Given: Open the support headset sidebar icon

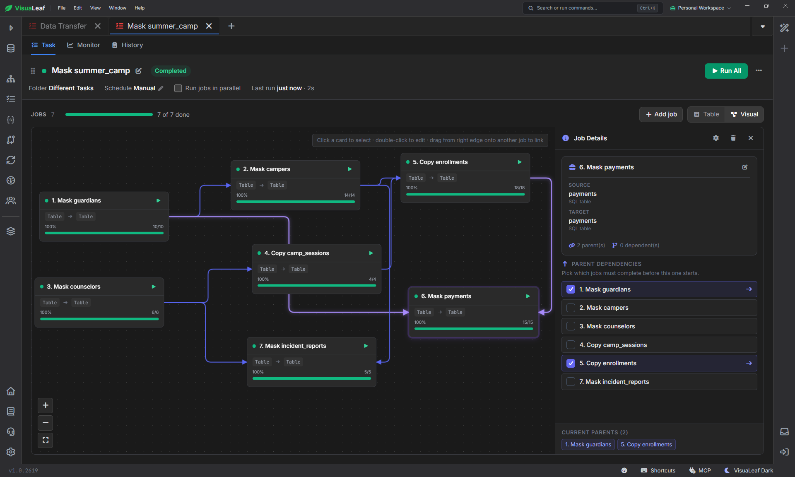Looking at the screenshot, I should point(11,431).
